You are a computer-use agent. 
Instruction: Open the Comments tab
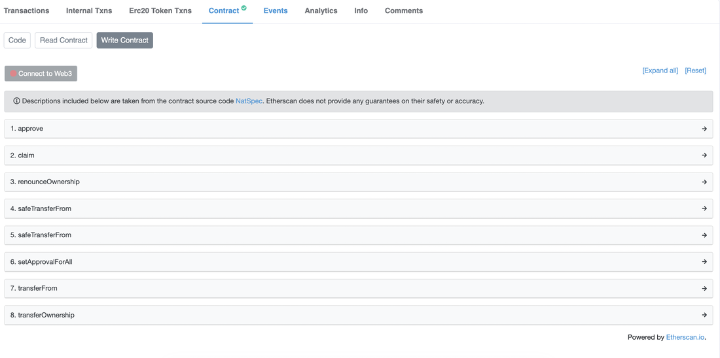404,10
